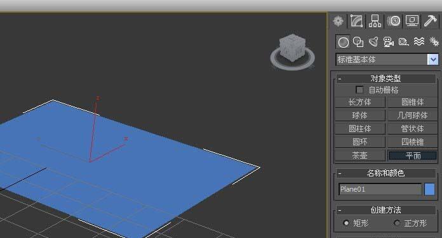Click the 四棱锥 pyramid button

pos(412,142)
